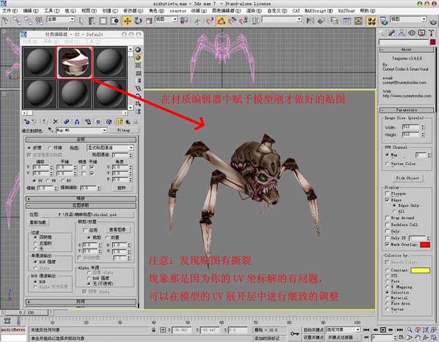Open the Curve Editor icon
The image size is (439, 342).
(347, 21)
